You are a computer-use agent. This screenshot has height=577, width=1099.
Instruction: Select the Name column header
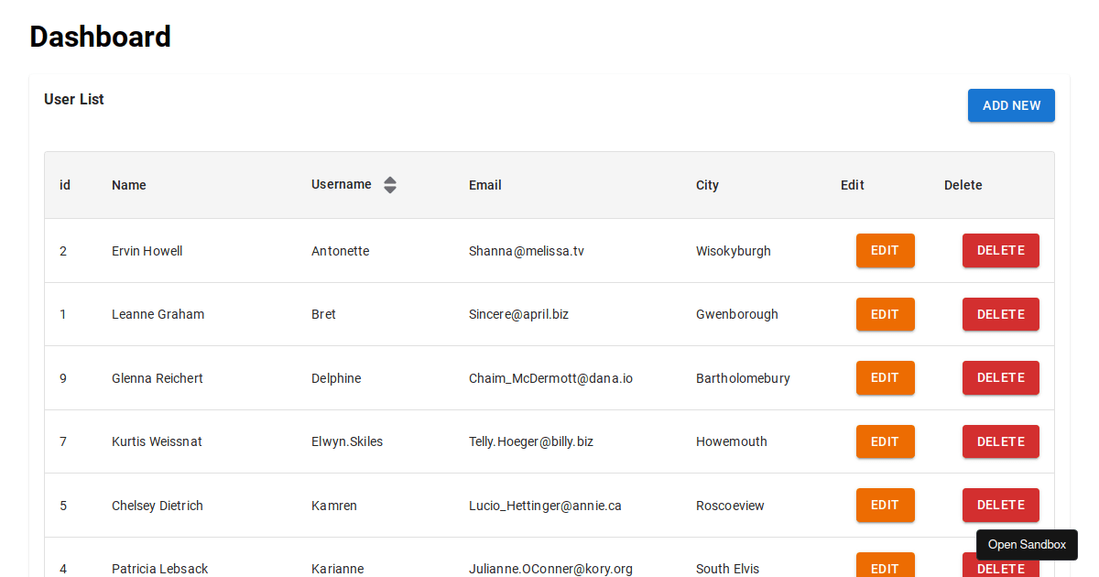128,184
